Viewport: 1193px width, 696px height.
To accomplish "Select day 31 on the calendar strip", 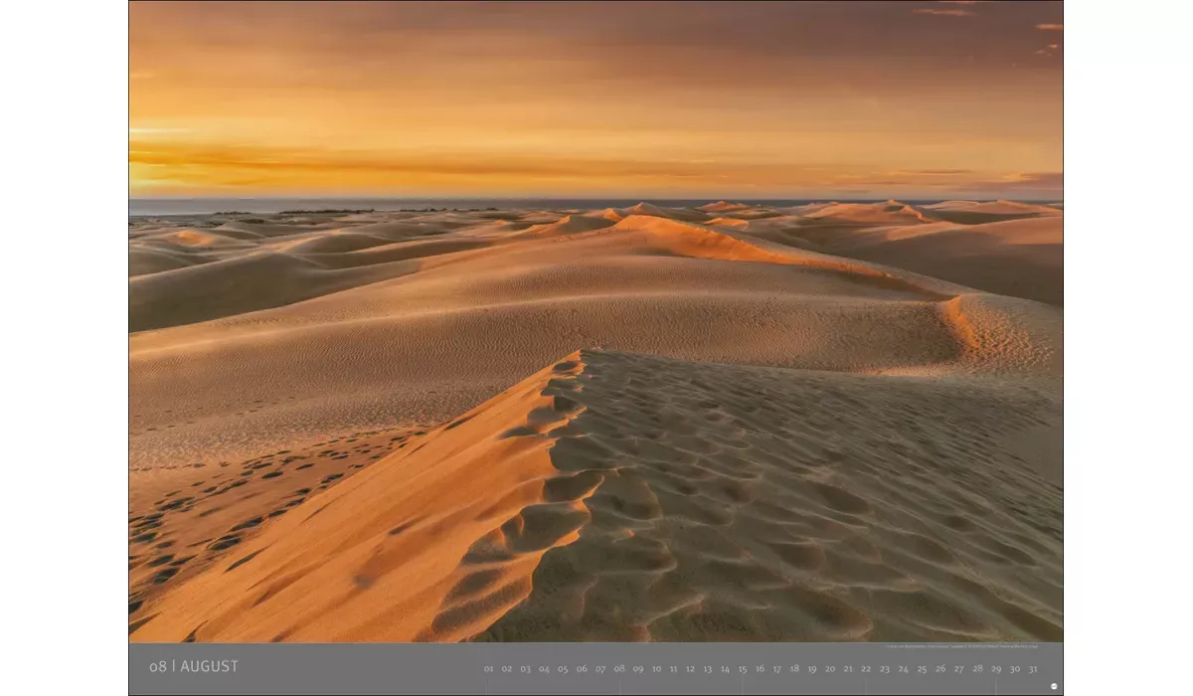I will click(x=1032, y=669).
